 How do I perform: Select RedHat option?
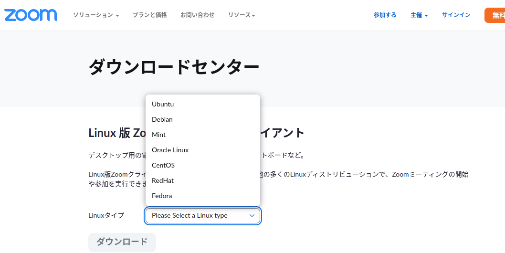point(203,180)
